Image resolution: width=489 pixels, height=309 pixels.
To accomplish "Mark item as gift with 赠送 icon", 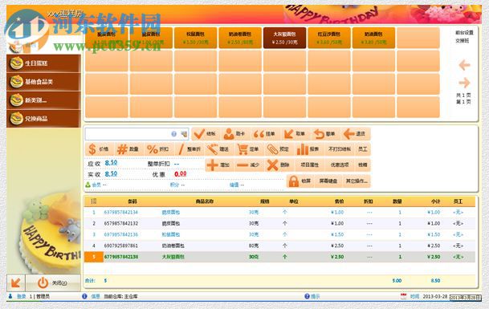I will (x=212, y=149).
